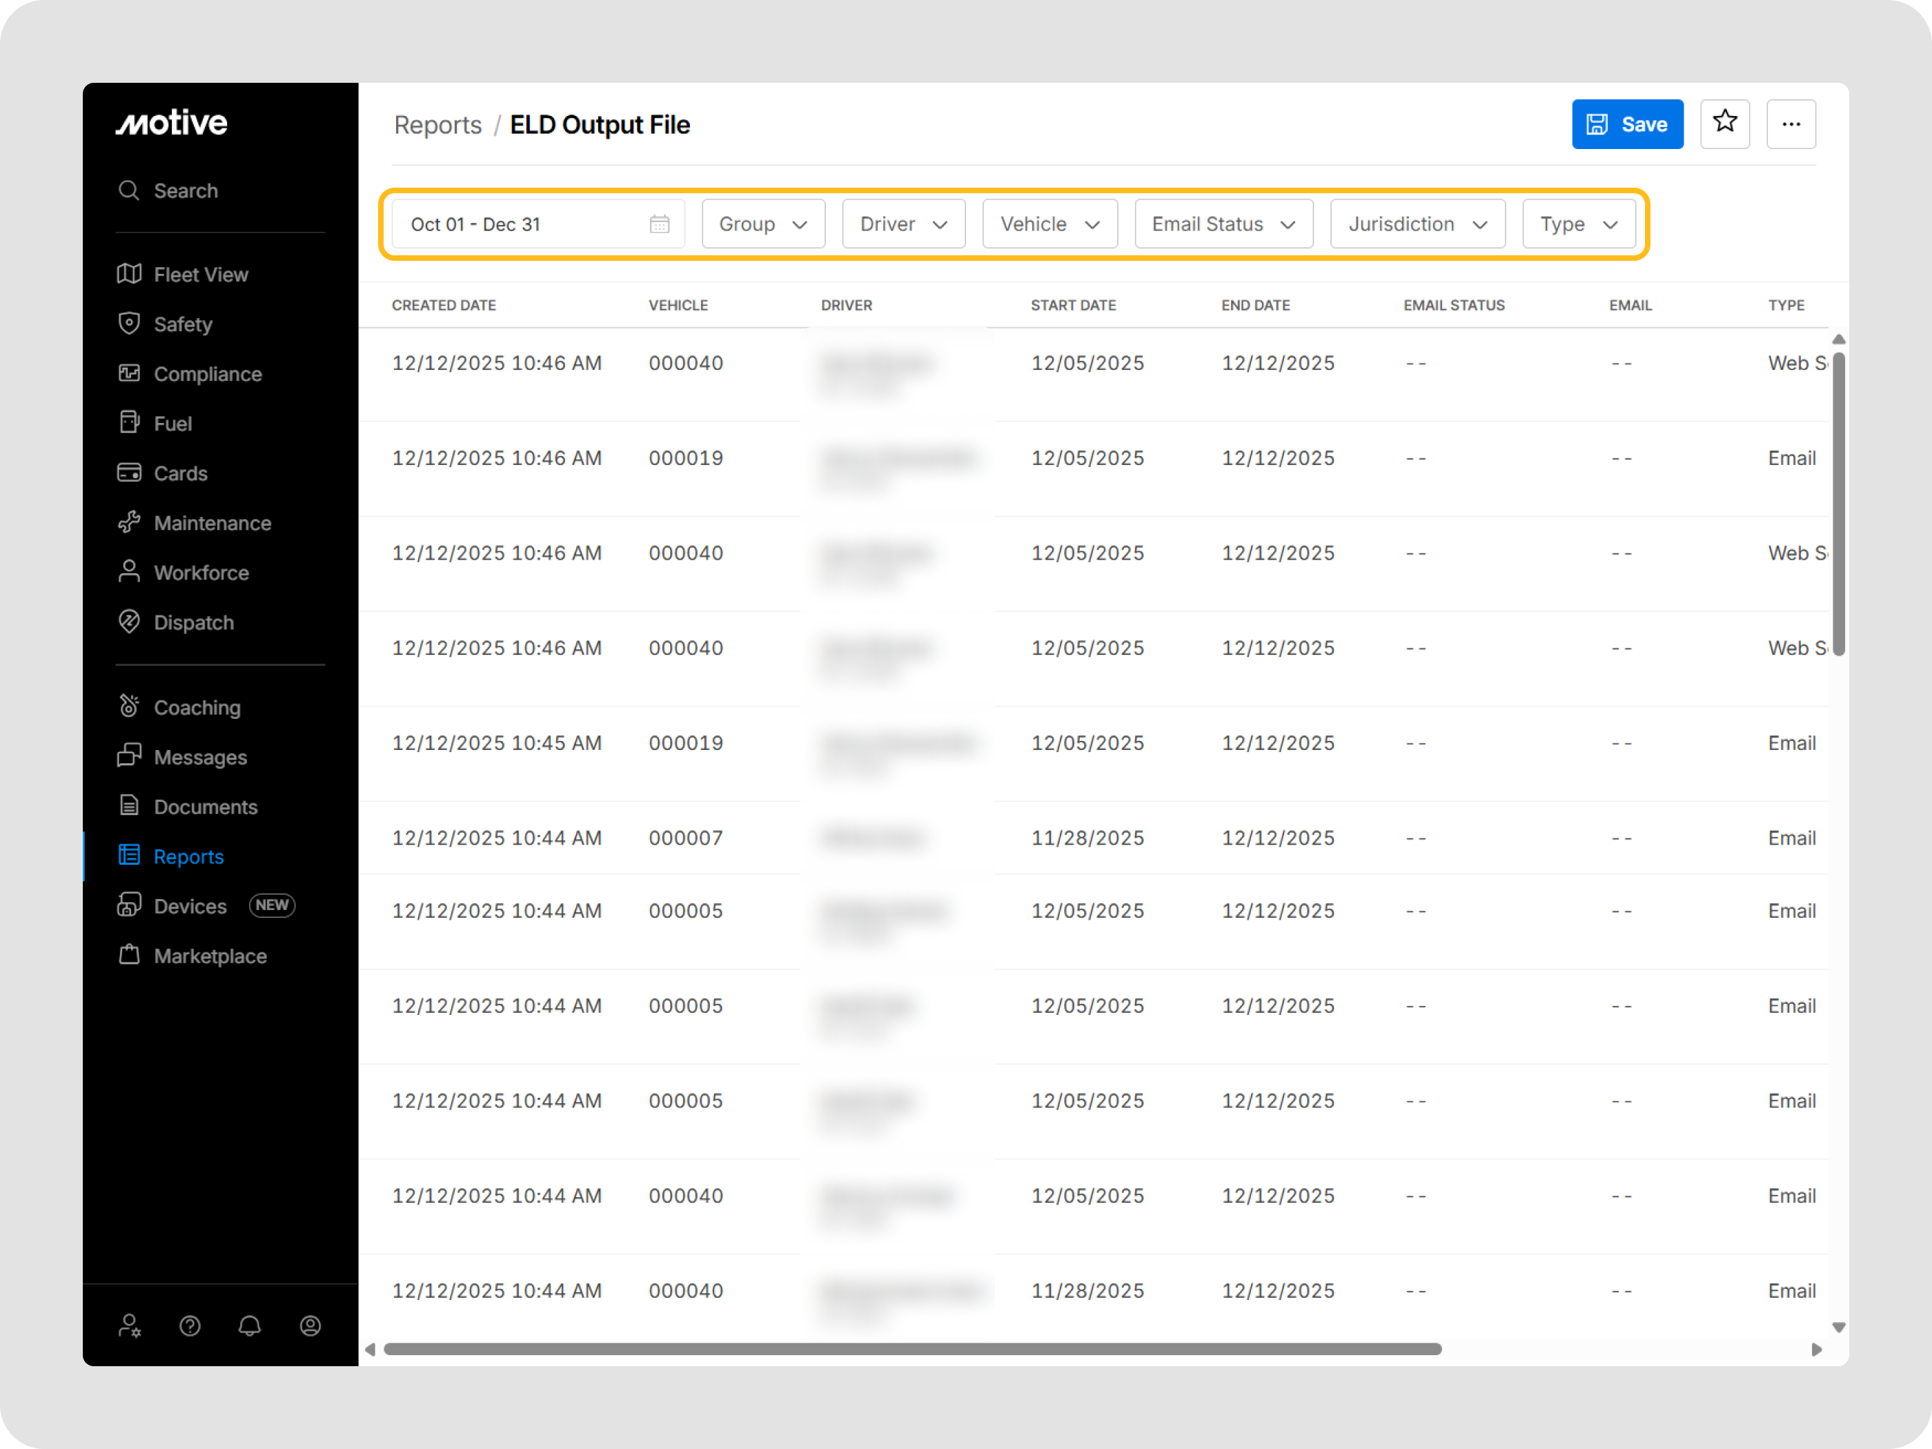Open notifications bell icon
This screenshot has width=1932, height=1449.
pos(250,1326)
